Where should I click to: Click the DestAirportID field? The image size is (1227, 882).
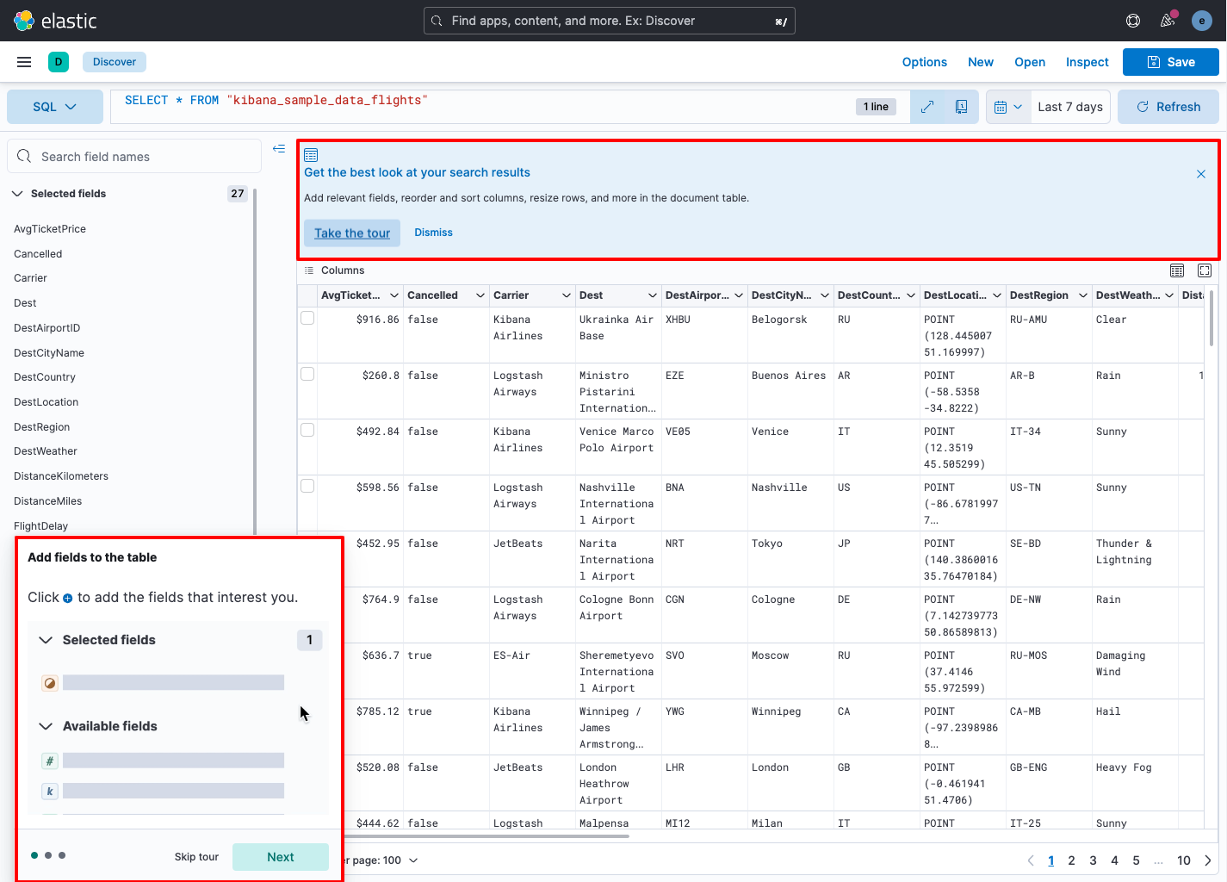[x=46, y=328]
